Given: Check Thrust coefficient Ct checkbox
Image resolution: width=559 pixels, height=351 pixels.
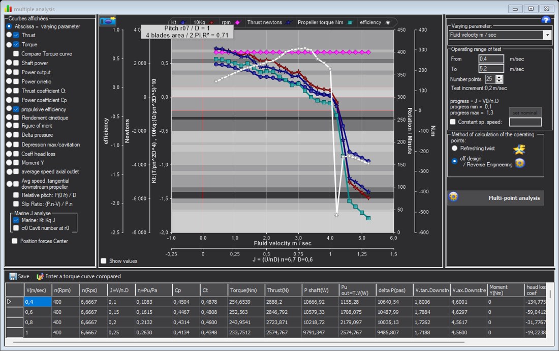Looking at the screenshot, I should pos(16,91).
